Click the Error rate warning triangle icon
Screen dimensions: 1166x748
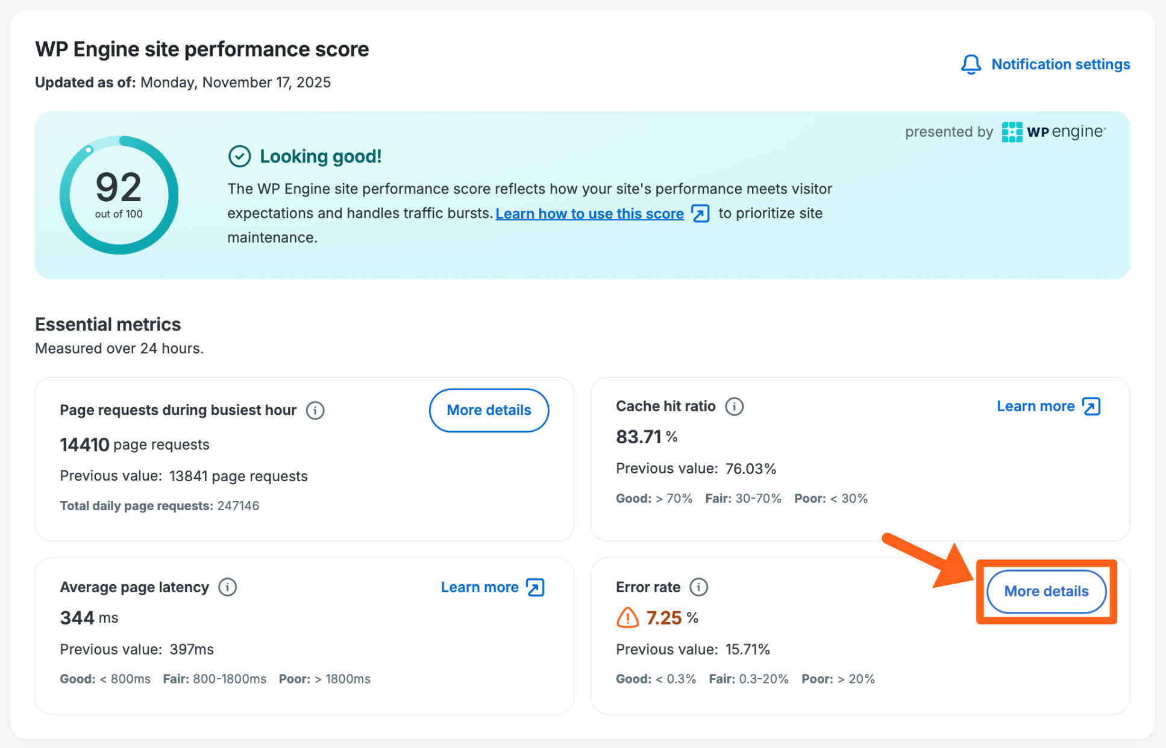click(627, 618)
